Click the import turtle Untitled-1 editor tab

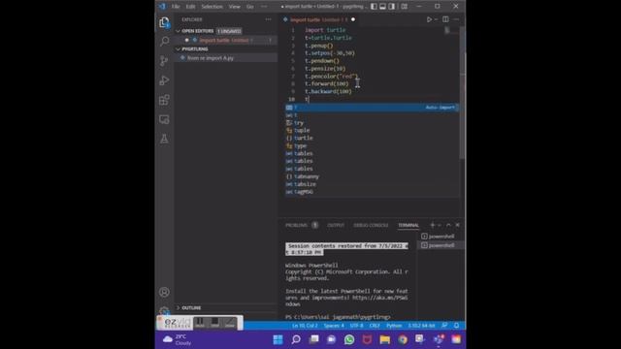click(319, 19)
